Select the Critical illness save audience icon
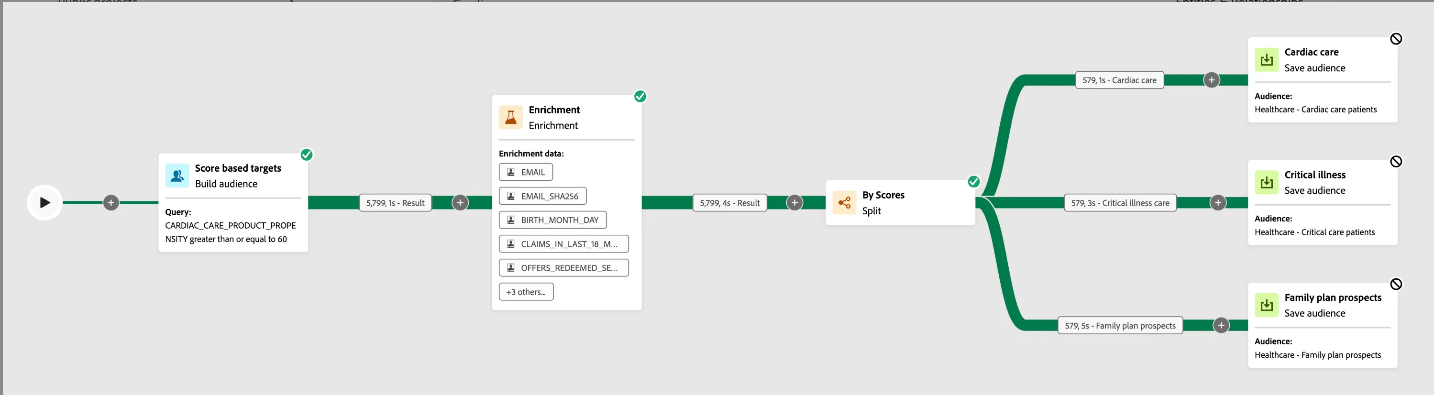 (1267, 182)
